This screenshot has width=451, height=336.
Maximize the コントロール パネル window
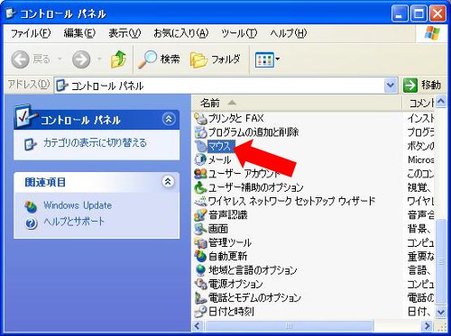click(419, 14)
